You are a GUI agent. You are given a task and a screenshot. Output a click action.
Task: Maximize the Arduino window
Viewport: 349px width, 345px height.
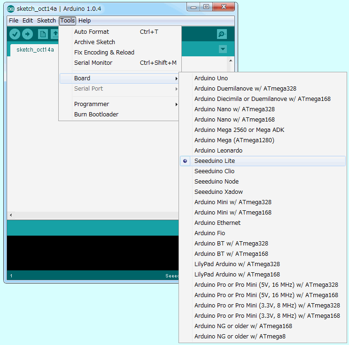point(206,7)
